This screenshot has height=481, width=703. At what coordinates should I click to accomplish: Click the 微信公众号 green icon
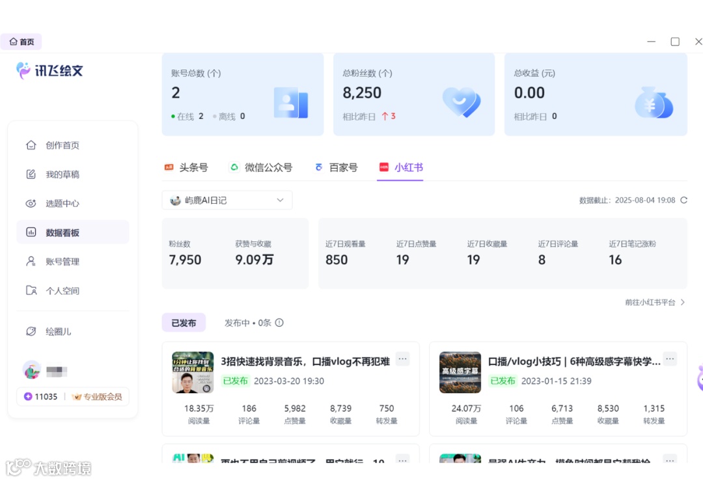point(234,167)
